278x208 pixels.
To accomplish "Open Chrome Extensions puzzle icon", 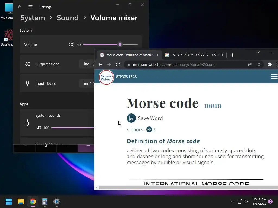I will pyautogui.click(x=270, y=64).
